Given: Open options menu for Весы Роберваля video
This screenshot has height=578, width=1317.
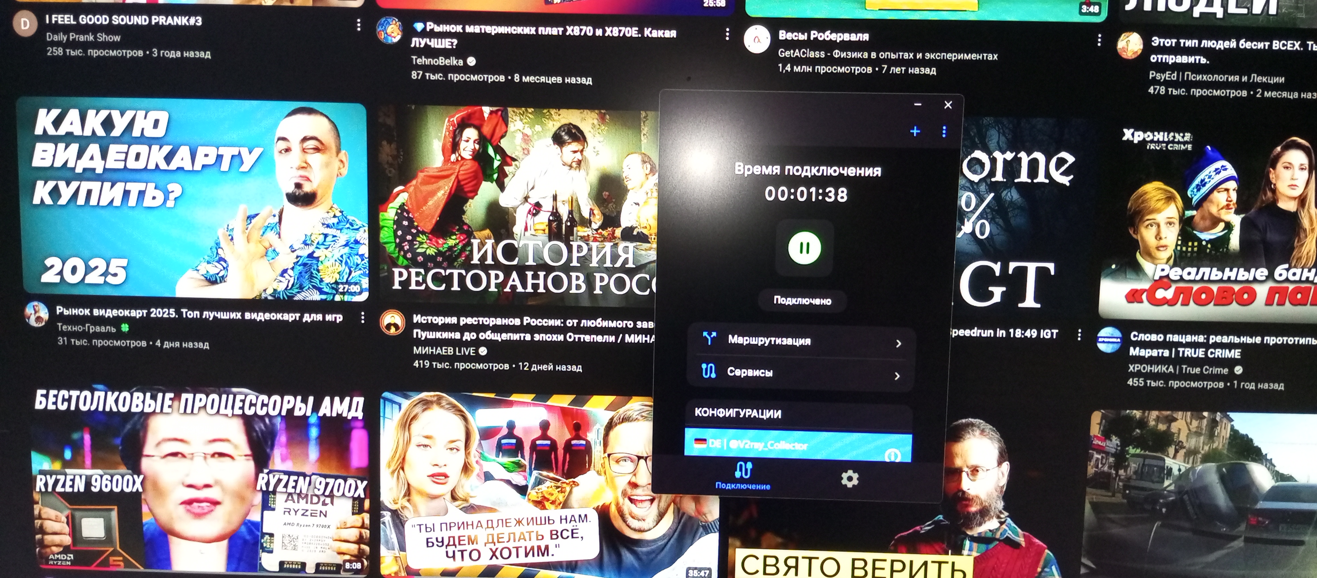Looking at the screenshot, I should (1099, 40).
